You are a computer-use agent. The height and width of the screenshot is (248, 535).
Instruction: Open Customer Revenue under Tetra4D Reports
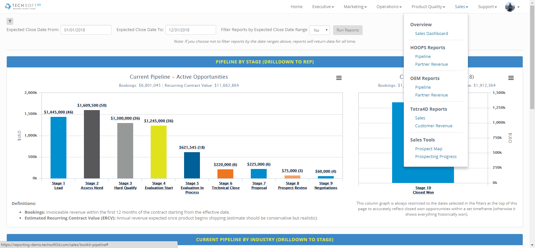(x=434, y=126)
